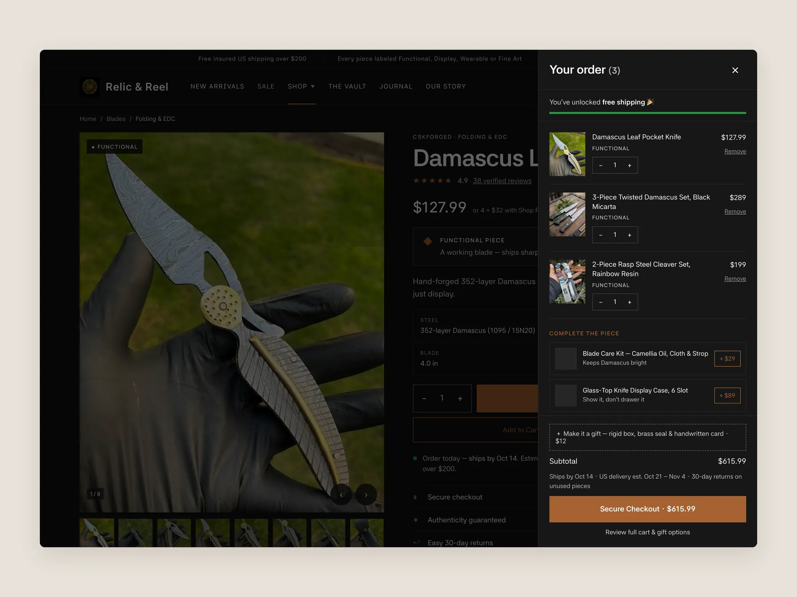Decrease quantity of 3-Piece Twisted Damascus Set
This screenshot has width=797, height=597.
[600, 235]
